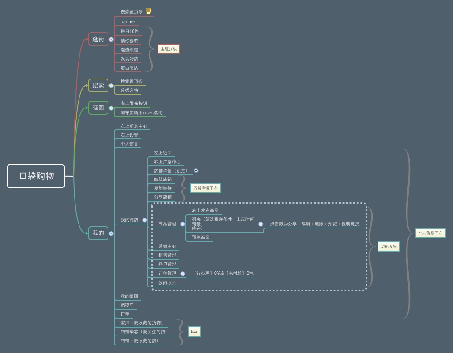Screen dimensions: 453x353
Task: Collapse the 订单管理 node
Action: [183, 274]
